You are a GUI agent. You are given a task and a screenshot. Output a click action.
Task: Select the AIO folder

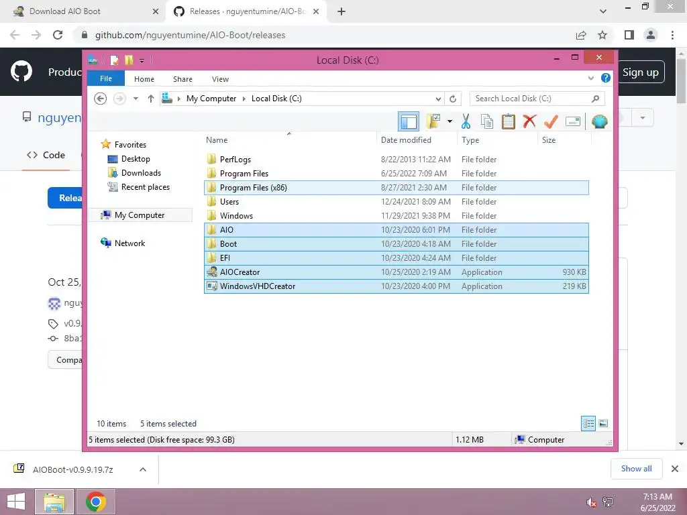point(396,230)
